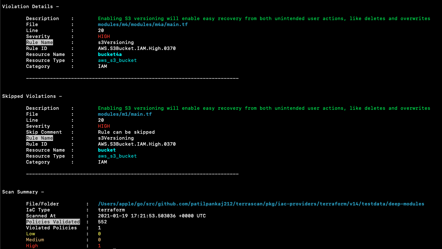Click the modules/m1/main.tf file path

click(125, 114)
